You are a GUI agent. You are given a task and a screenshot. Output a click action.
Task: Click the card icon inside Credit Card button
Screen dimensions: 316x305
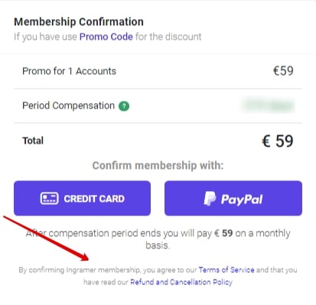pyautogui.click(x=49, y=199)
